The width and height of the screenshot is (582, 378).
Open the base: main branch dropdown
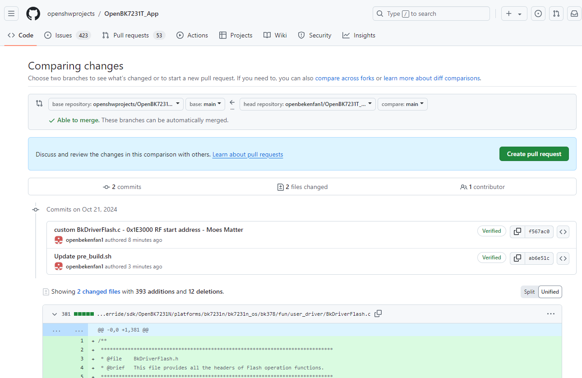pos(205,104)
